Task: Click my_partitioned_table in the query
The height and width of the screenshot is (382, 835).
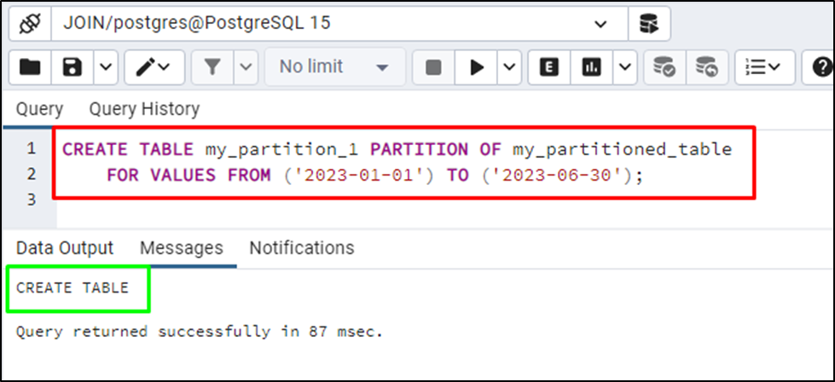Action: point(623,149)
